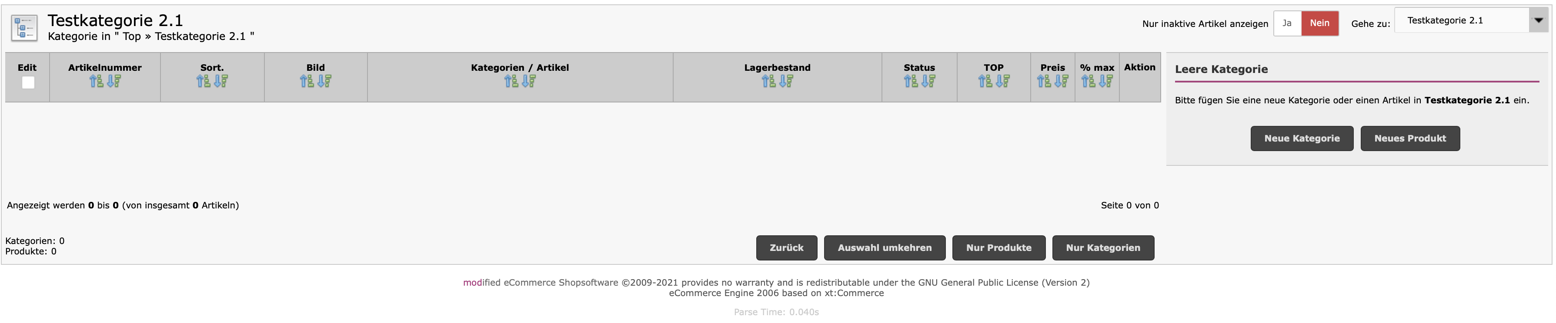Set inactive articles filter to Nein
Screen dimensions: 1556x323
coord(1319,23)
